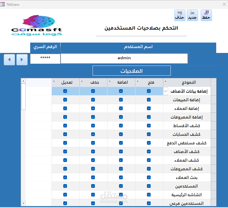The image size is (228, 208).
Task: Click the تعديل column header
Action: (66, 83)
